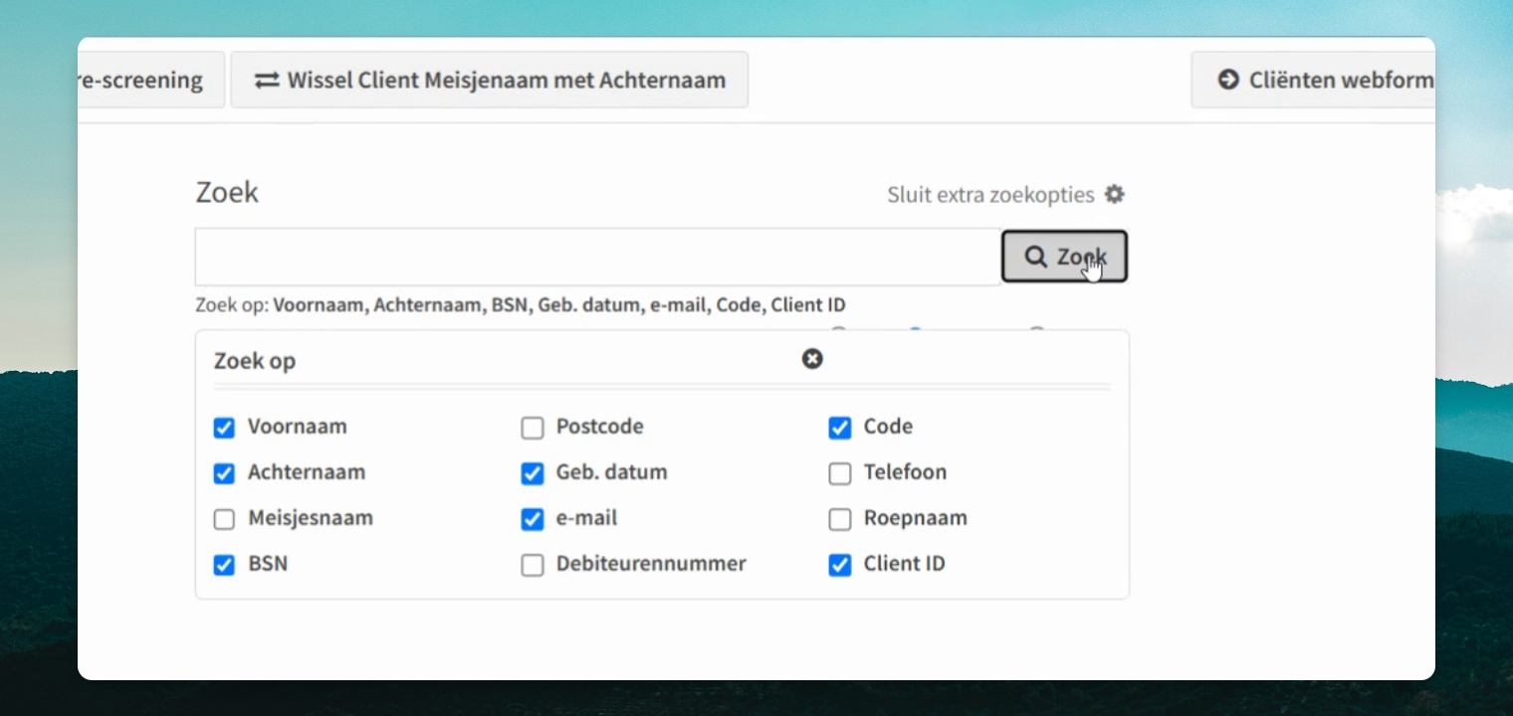Viewport: 1513px width, 716px height.
Task: Click the swap arrows icon on Wissel button
Action: coord(267,81)
